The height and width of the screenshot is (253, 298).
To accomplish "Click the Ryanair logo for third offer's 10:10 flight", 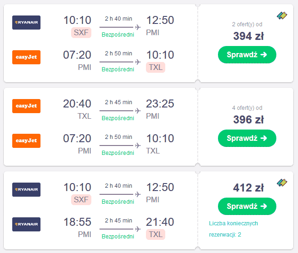I will pos(26,190).
